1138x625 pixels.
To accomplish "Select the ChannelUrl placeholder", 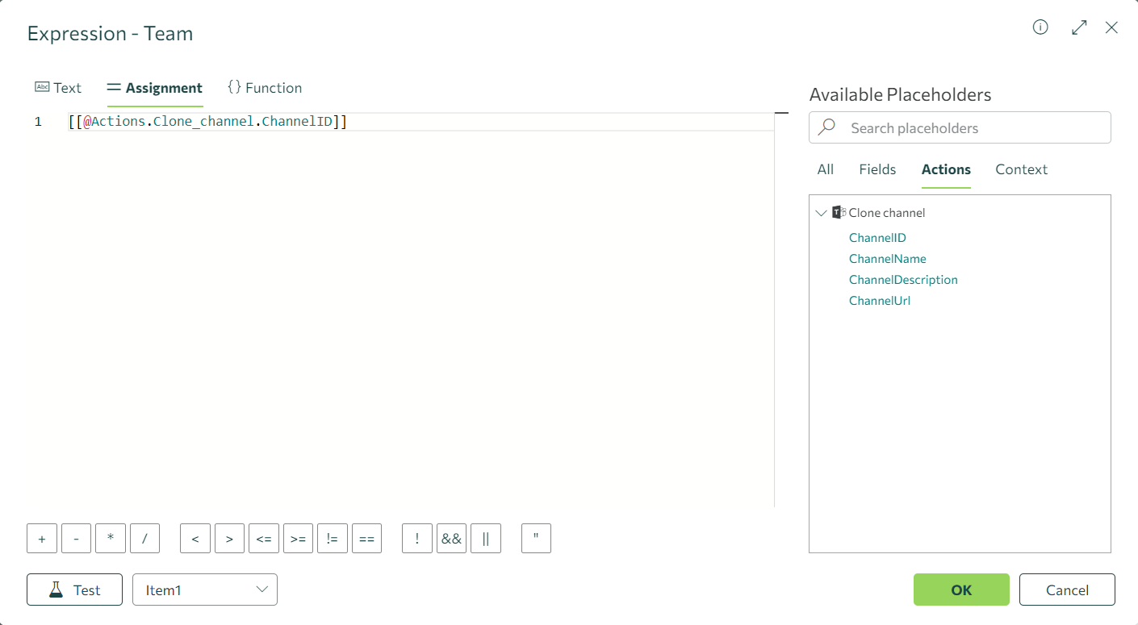I will coord(880,301).
